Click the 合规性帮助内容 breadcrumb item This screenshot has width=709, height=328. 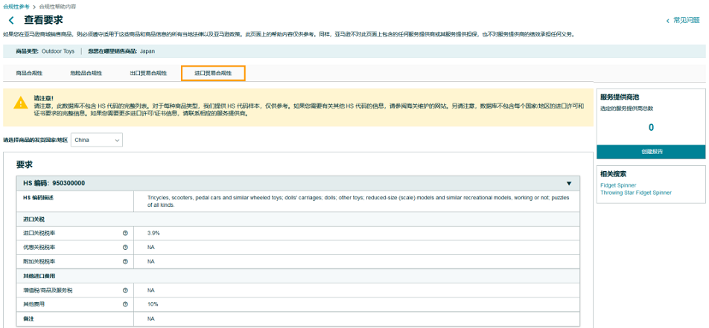57,6
